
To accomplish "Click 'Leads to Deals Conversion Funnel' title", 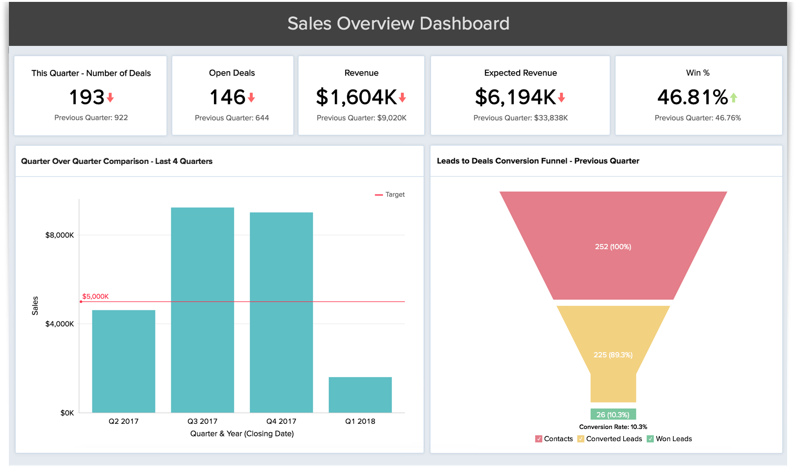I will (x=538, y=161).
